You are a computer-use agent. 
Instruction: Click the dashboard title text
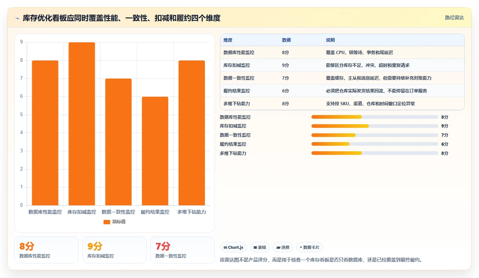point(122,18)
